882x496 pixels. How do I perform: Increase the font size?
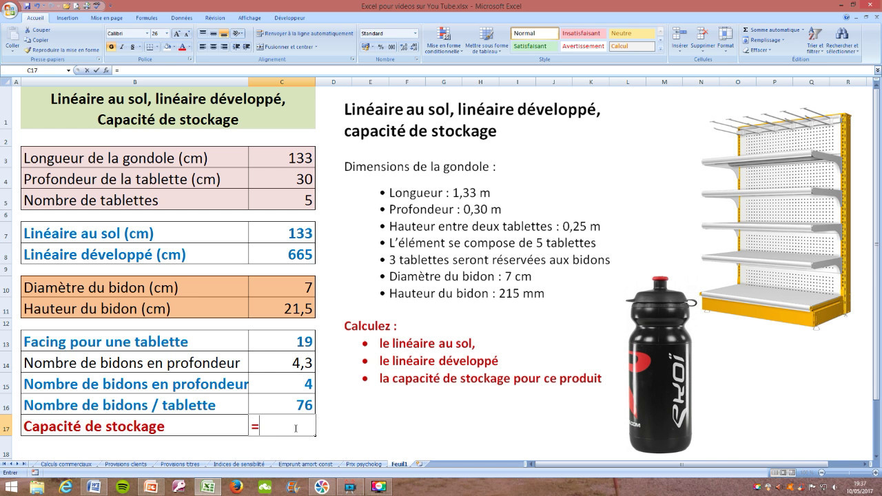click(177, 33)
